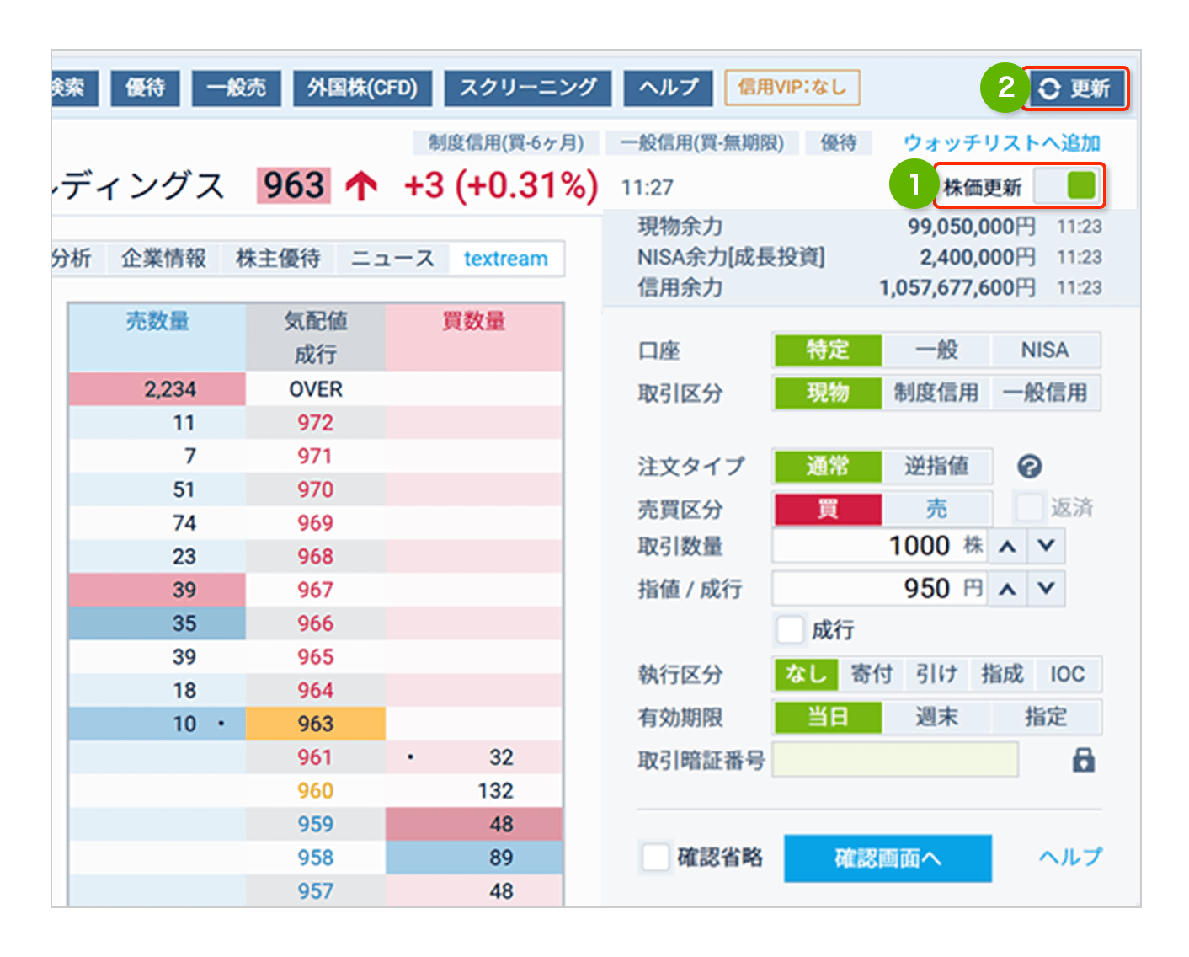
Task: Open the スクリーニング menu button
Action: (x=527, y=88)
